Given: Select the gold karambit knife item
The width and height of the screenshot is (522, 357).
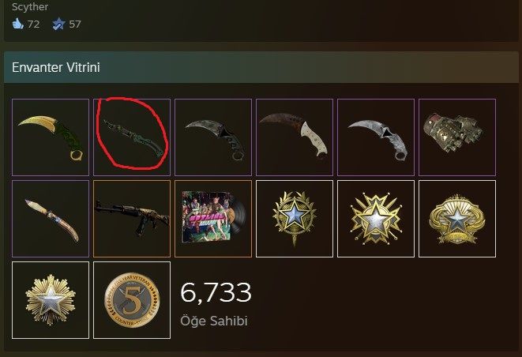Looking at the screenshot, I should click(51, 137).
